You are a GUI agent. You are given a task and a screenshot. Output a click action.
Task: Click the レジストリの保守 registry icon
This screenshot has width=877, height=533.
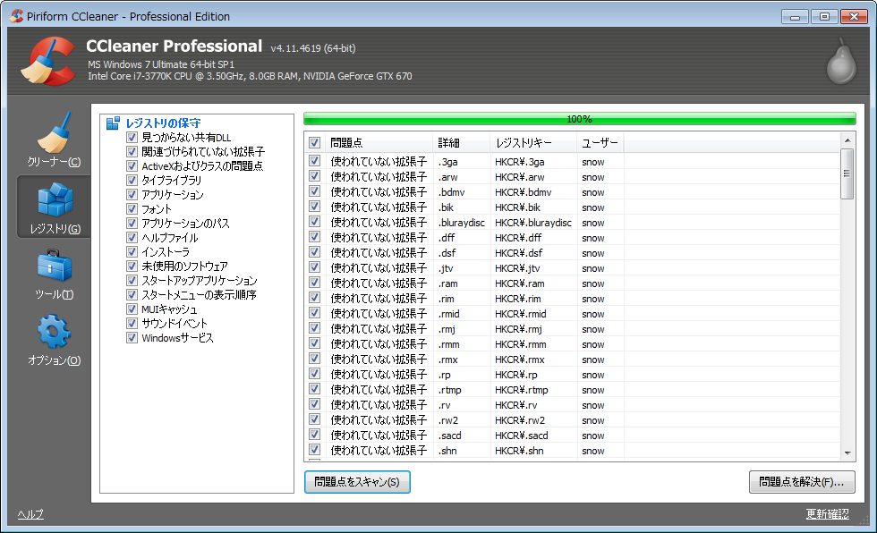(x=113, y=123)
